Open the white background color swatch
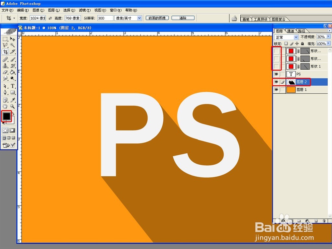 tap(12, 122)
